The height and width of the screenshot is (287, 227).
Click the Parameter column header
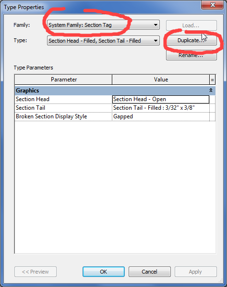63,80
